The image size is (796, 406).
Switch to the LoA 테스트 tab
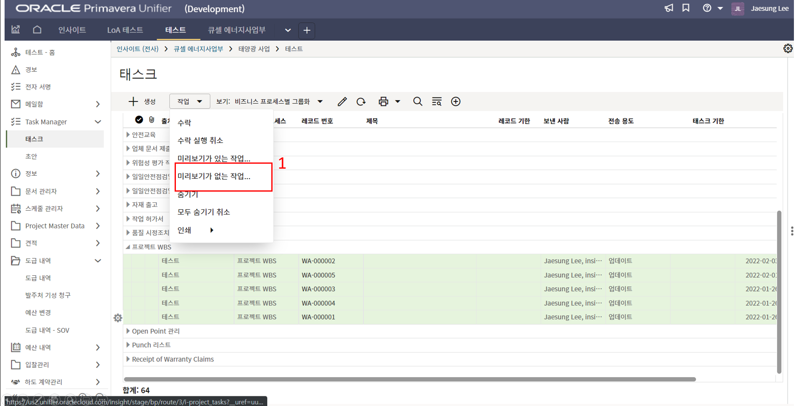coord(125,30)
